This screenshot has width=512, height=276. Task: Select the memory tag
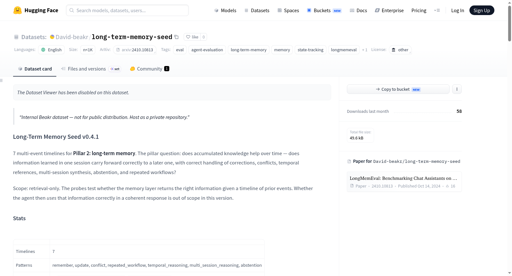pos(282,50)
